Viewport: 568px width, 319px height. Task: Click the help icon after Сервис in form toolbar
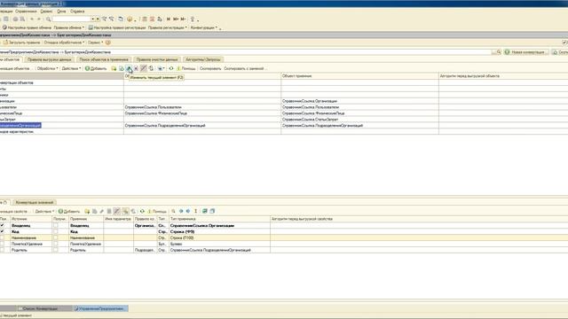click(x=108, y=43)
